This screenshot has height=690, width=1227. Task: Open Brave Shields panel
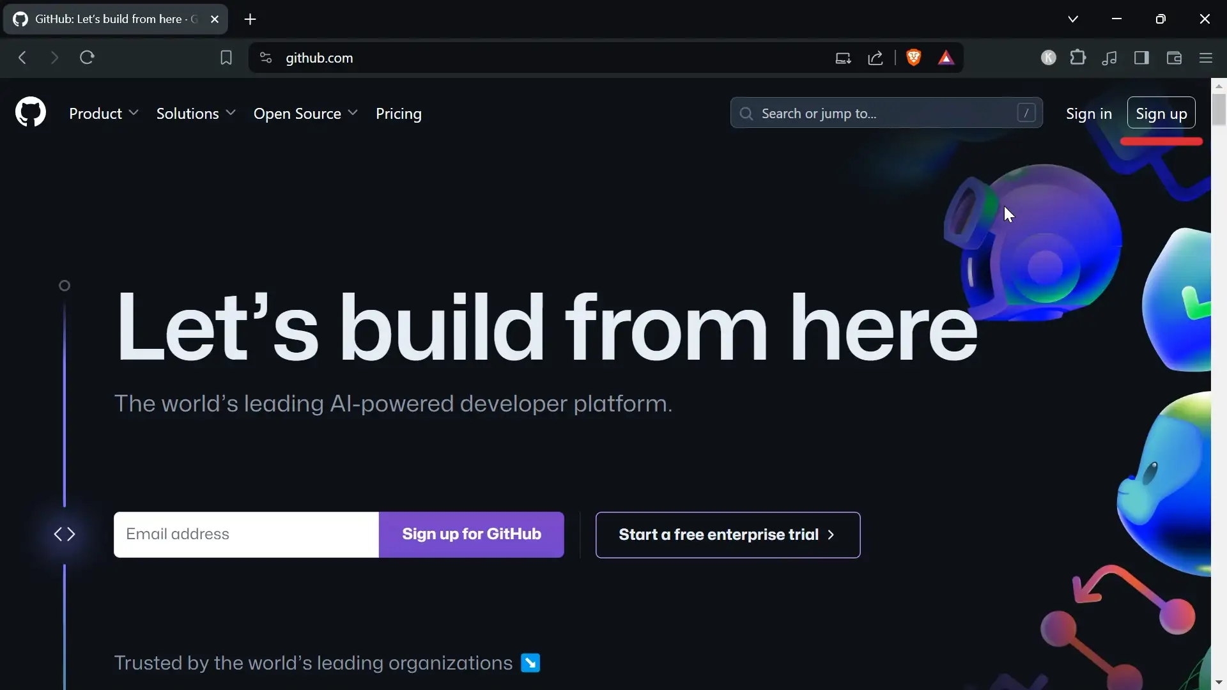913,57
